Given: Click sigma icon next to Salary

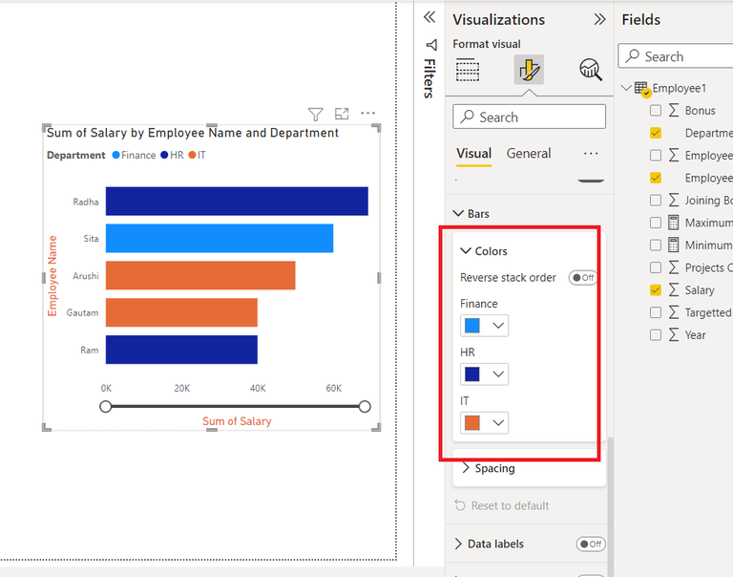Looking at the screenshot, I should click(x=674, y=290).
